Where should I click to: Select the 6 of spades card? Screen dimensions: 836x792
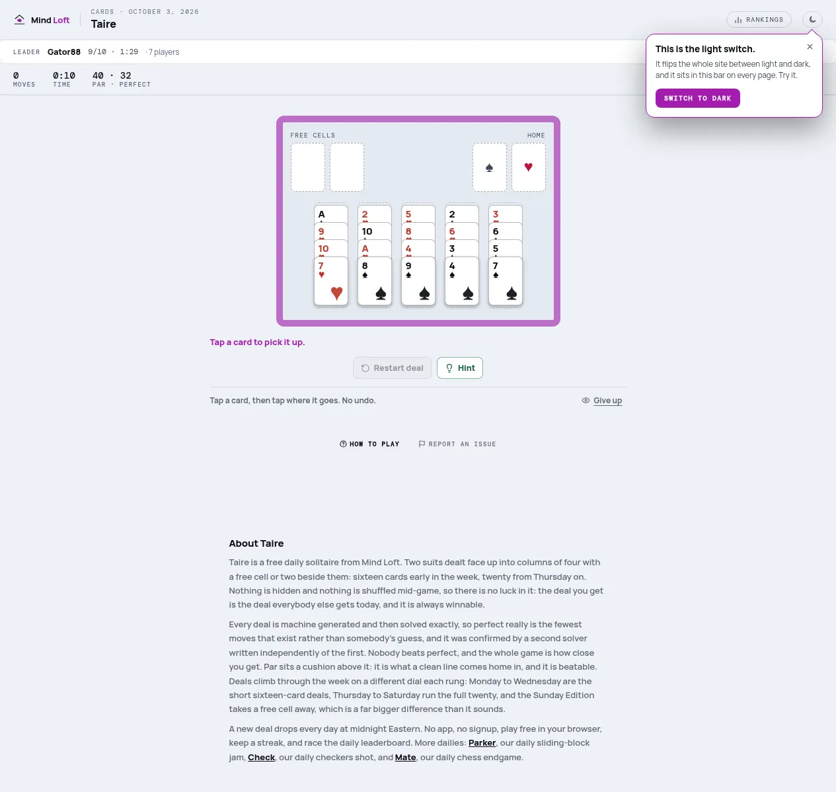click(x=506, y=231)
